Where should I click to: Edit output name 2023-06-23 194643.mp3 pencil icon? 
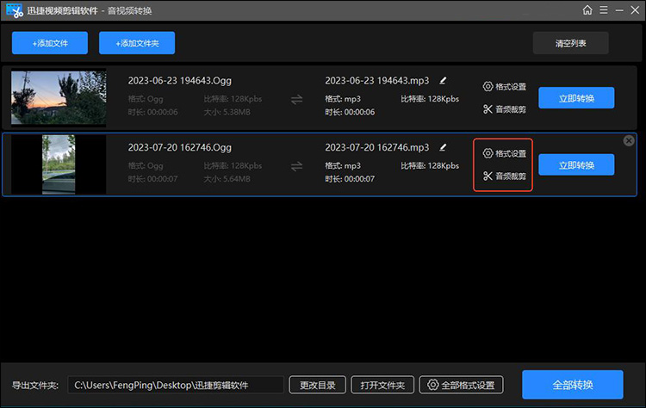click(443, 81)
